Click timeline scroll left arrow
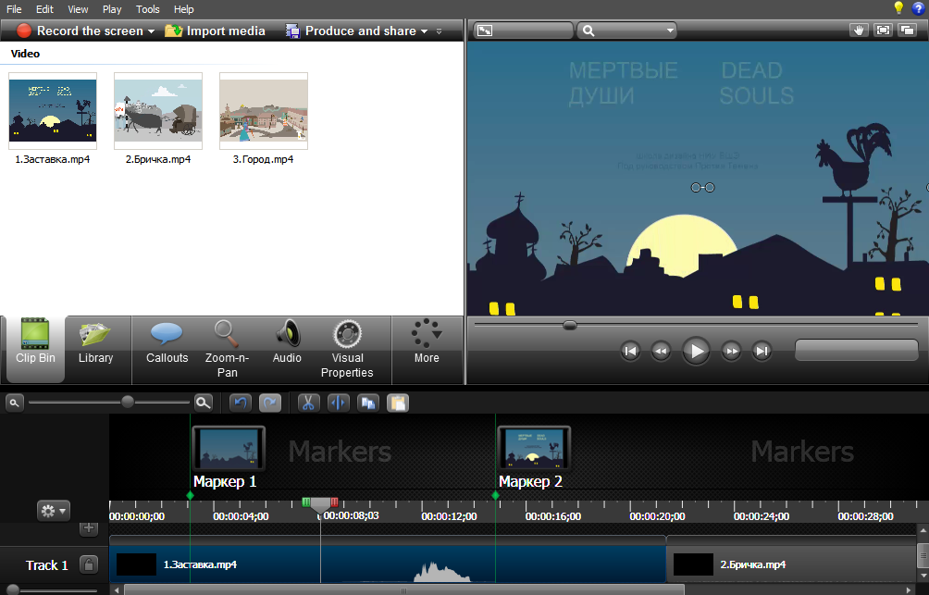The image size is (929, 595). (x=117, y=590)
